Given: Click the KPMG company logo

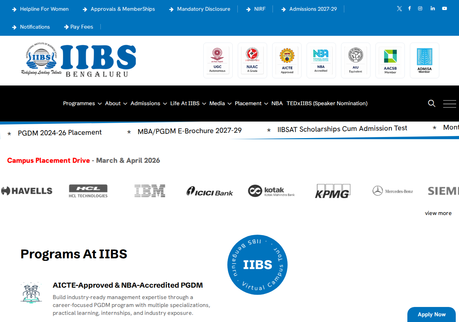Looking at the screenshot, I should pyautogui.click(x=332, y=191).
